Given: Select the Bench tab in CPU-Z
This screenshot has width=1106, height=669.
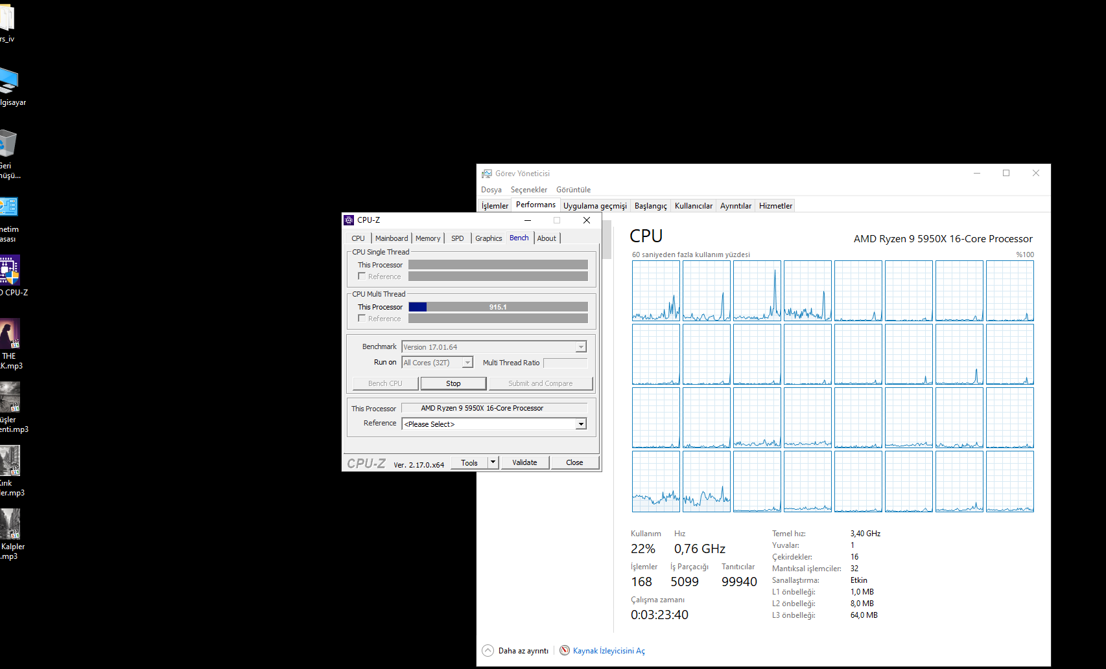Looking at the screenshot, I should point(519,238).
